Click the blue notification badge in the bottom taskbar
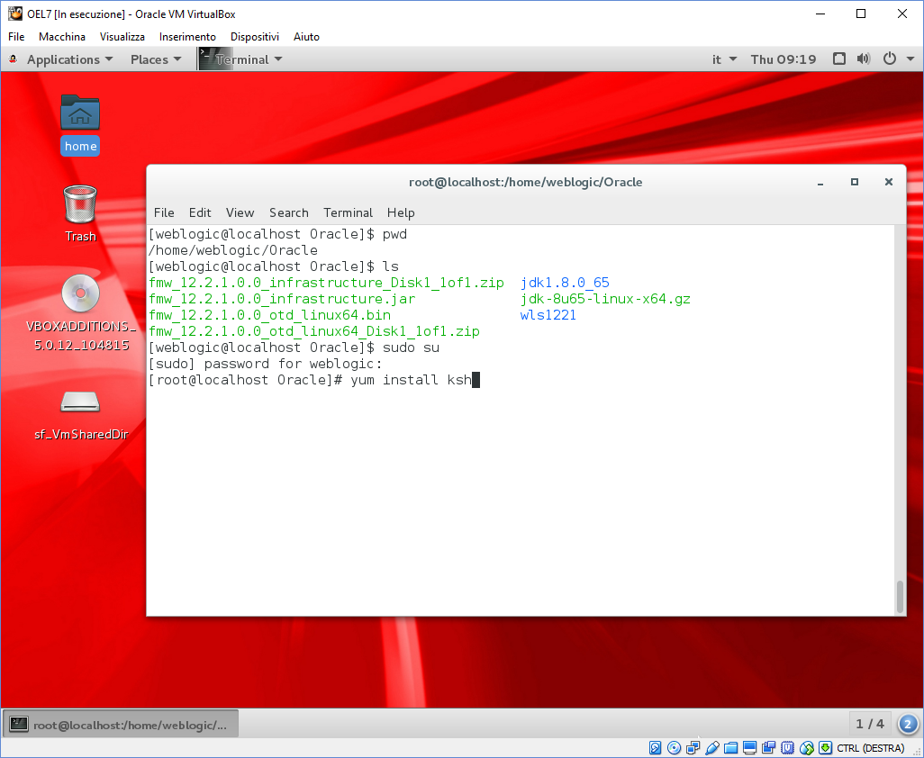The image size is (924, 758). click(x=907, y=724)
